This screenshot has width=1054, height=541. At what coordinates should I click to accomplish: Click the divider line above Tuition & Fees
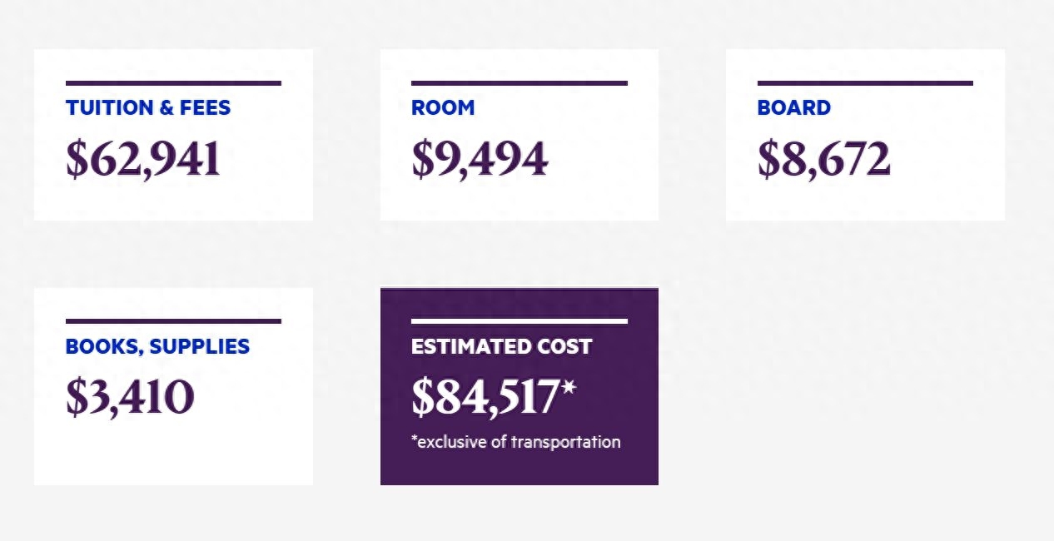[x=173, y=83]
